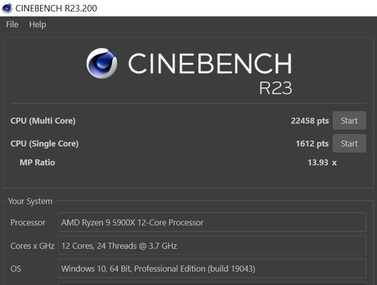Click the CINEBENCH R23.200 window title
Viewport: 377px width, 285px height.
(x=56, y=8)
